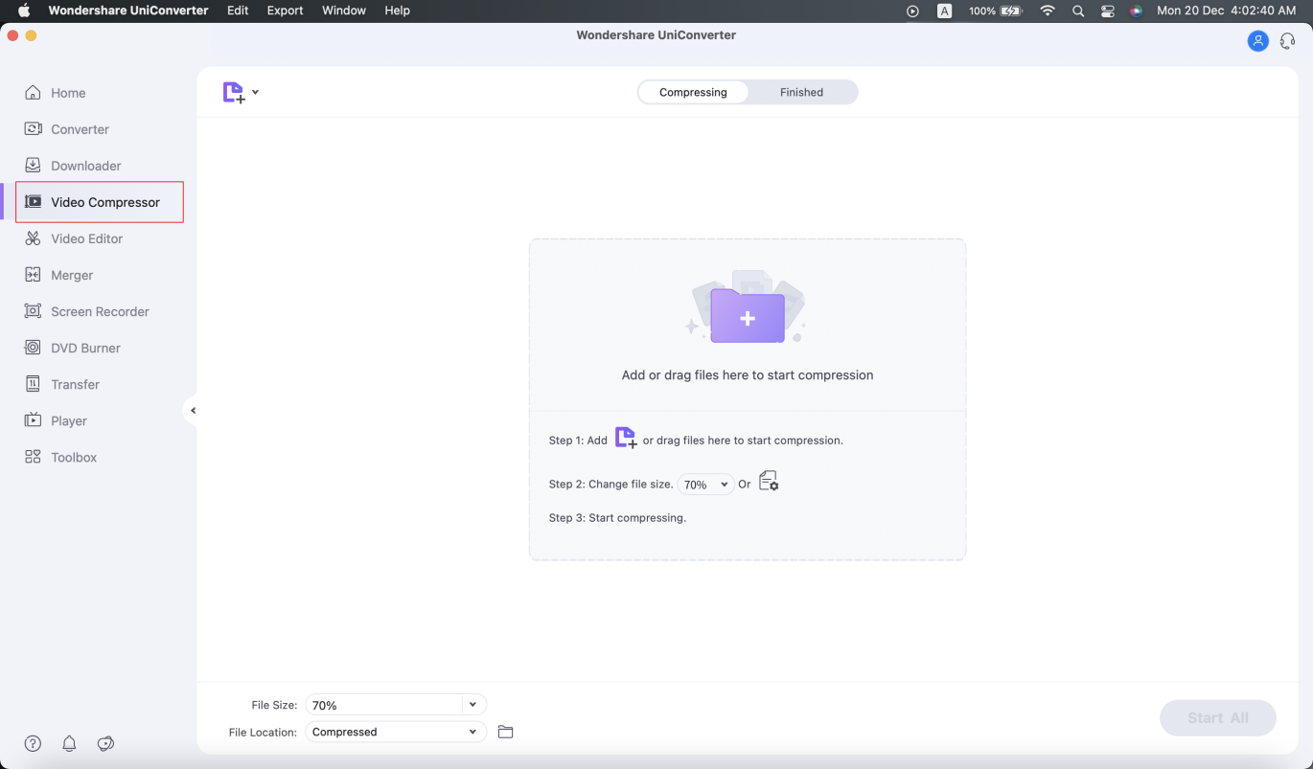Click the date and time display
This screenshot has width=1313, height=769.
pyautogui.click(x=1227, y=11)
